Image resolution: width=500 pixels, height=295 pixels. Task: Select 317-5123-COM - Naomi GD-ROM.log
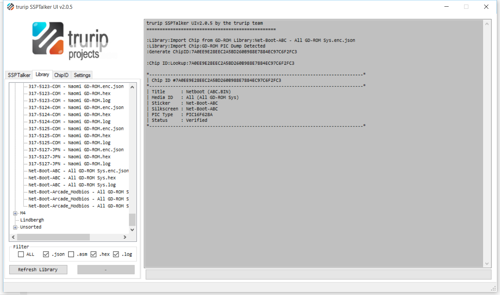point(69,100)
